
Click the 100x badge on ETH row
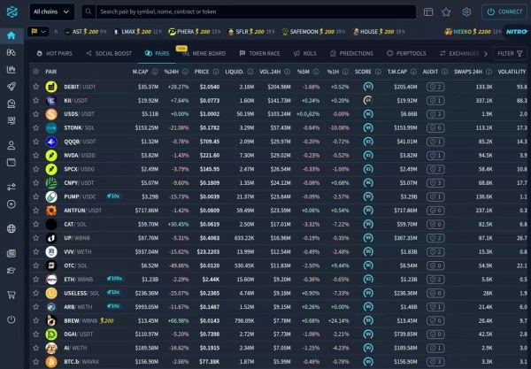pyautogui.click(x=114, y=279)
